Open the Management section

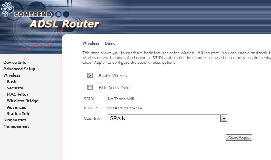tap(16, 126)
